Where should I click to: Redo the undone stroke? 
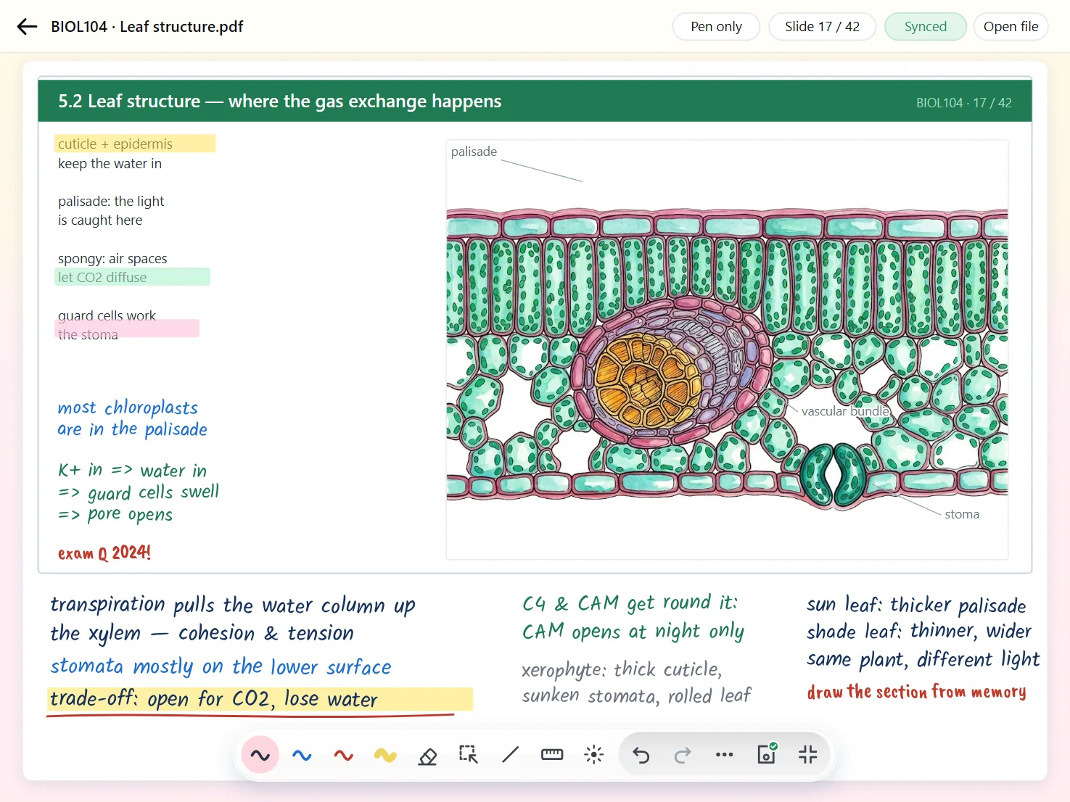pos(683,755)
